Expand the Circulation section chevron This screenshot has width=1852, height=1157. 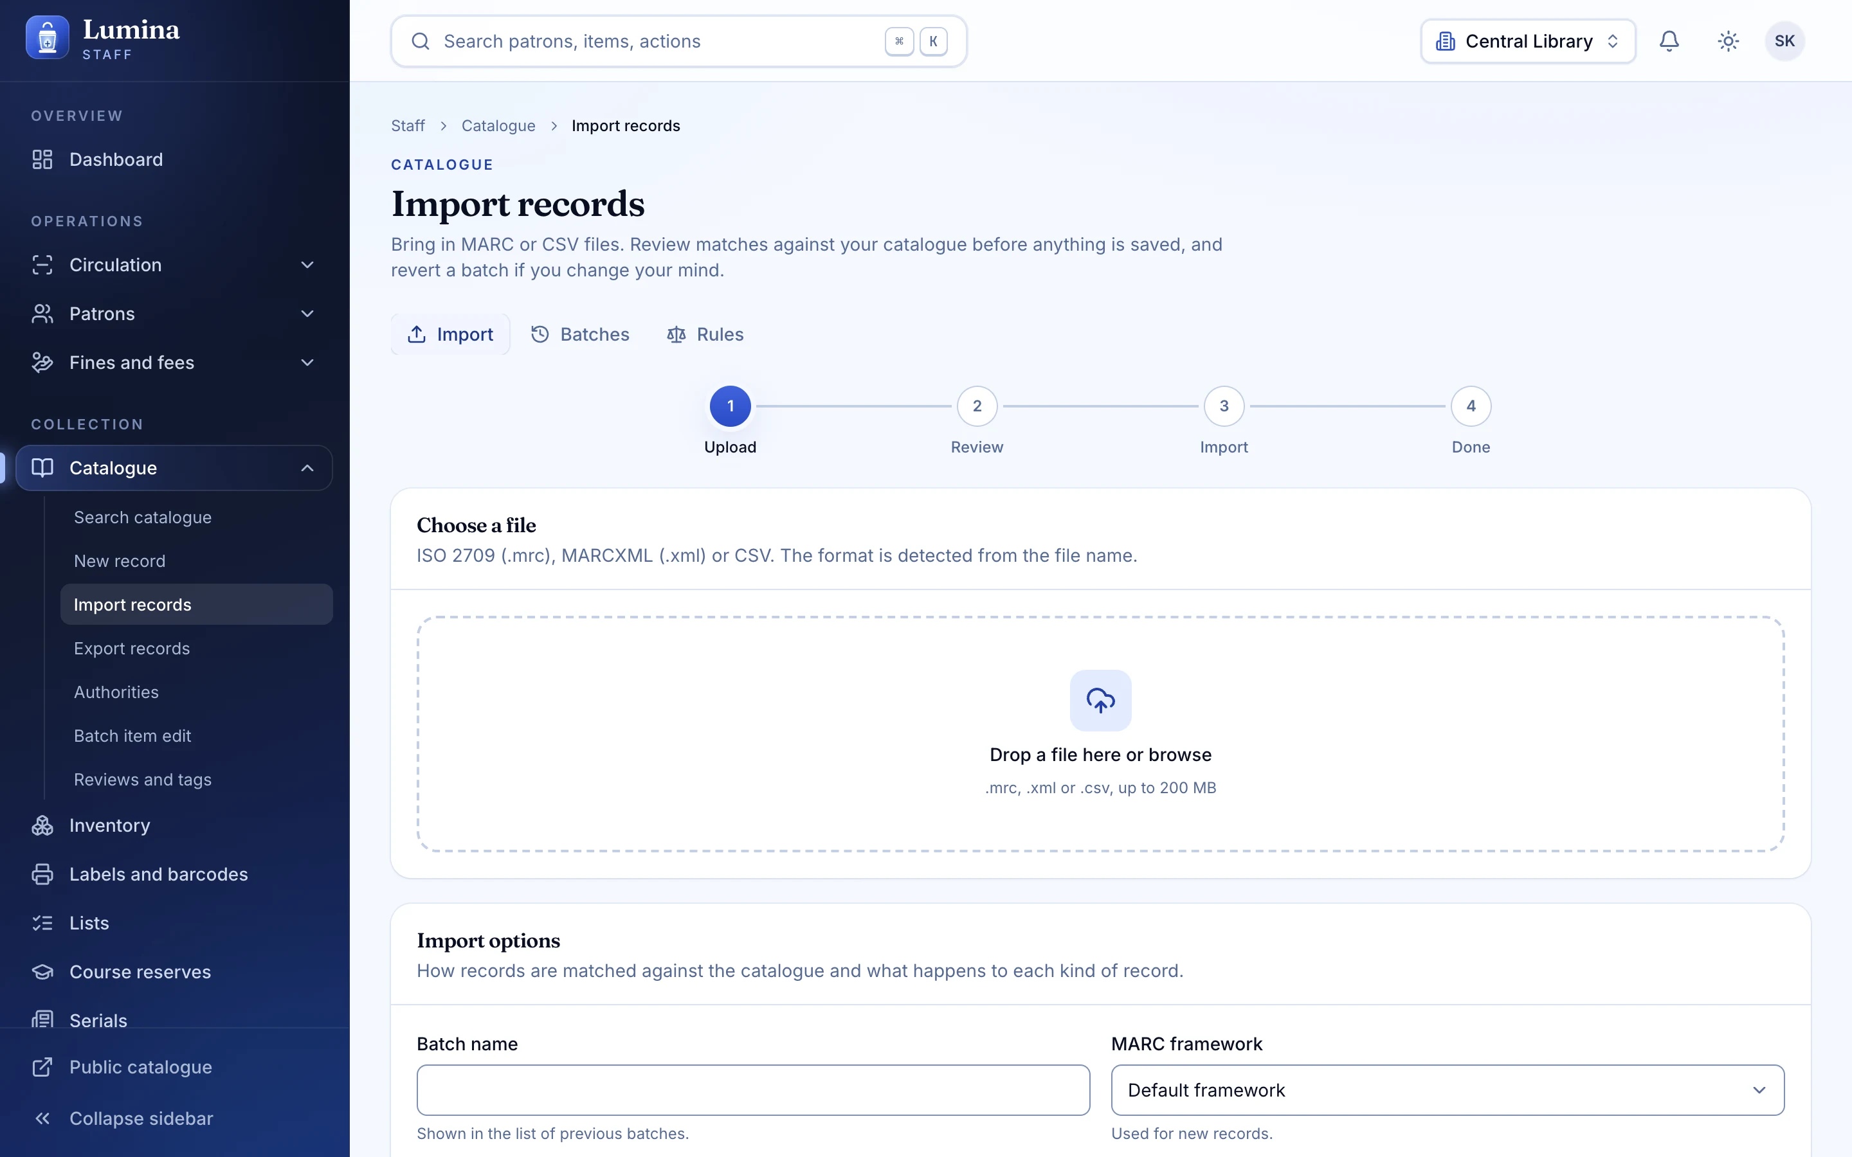tap(307, 265)
